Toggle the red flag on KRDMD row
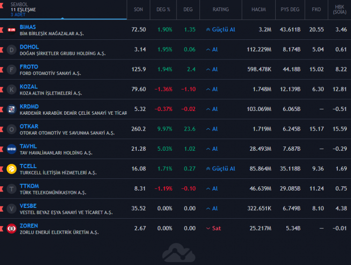 click(1, 109)
